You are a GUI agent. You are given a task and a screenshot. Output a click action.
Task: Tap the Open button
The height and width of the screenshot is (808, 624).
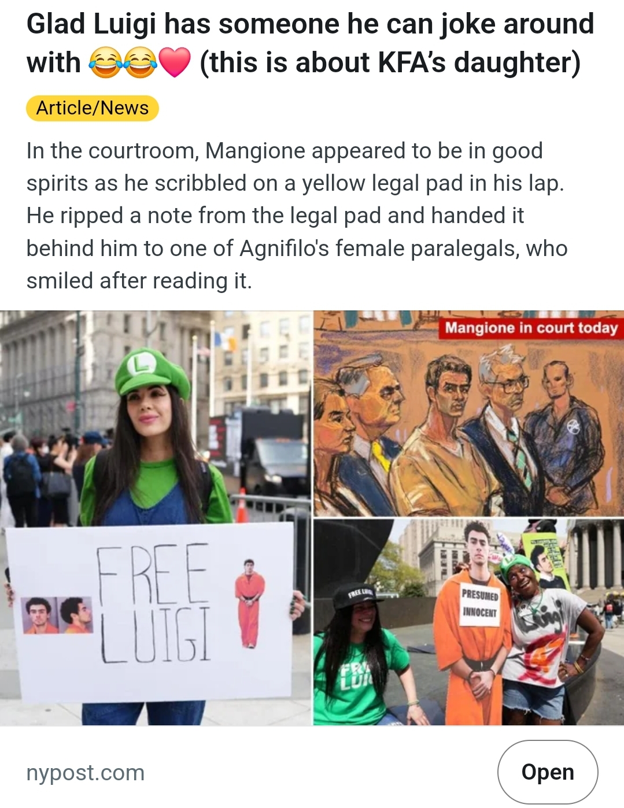click(547, 772)
